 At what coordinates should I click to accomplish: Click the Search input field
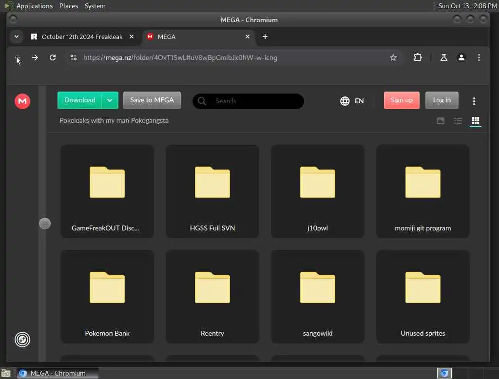pyautogui.click(x=248, y=101)
